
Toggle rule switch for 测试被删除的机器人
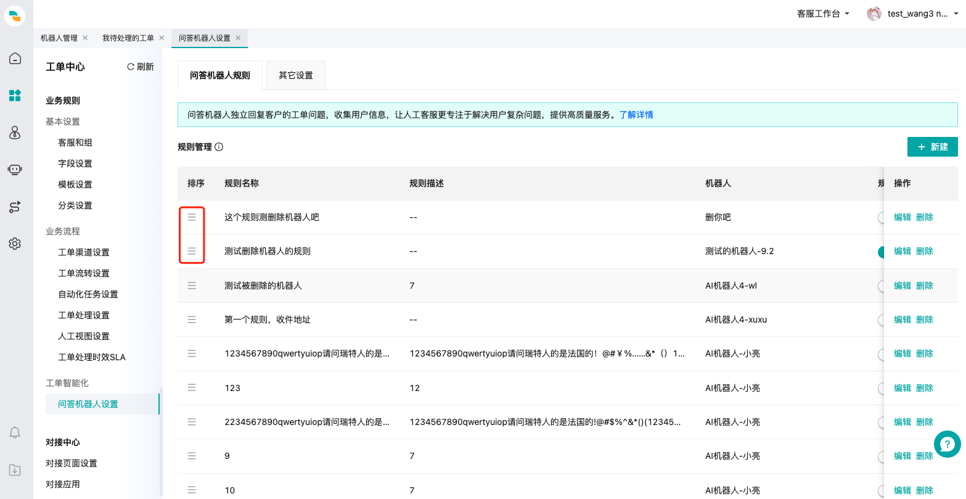click(881, 286)
